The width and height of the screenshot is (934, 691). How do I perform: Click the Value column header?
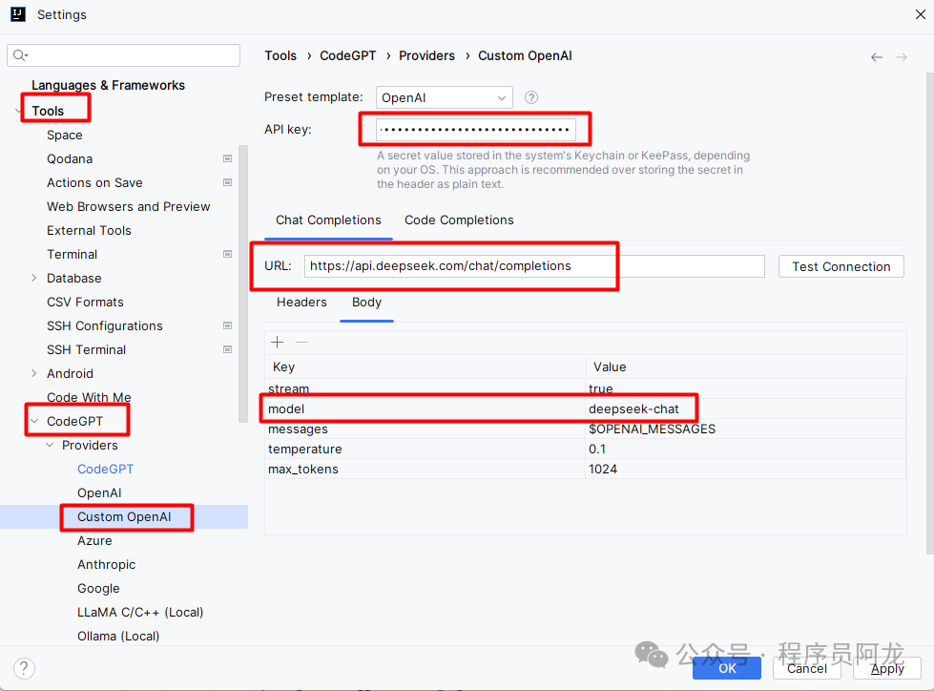click(746, 366)
